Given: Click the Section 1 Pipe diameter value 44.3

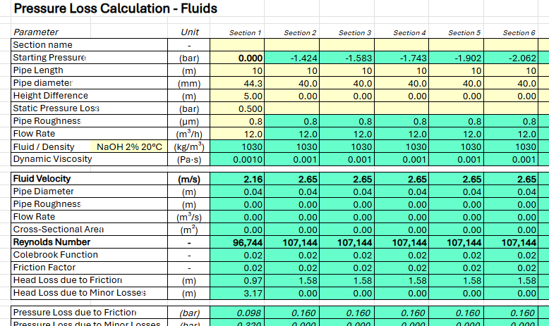Looking at the screenshot, I should [x=236, y=83].
